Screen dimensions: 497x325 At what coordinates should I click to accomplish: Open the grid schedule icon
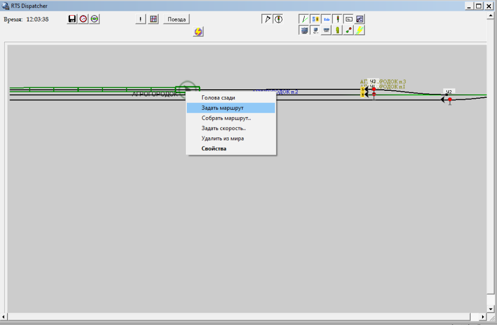point(154,19)
